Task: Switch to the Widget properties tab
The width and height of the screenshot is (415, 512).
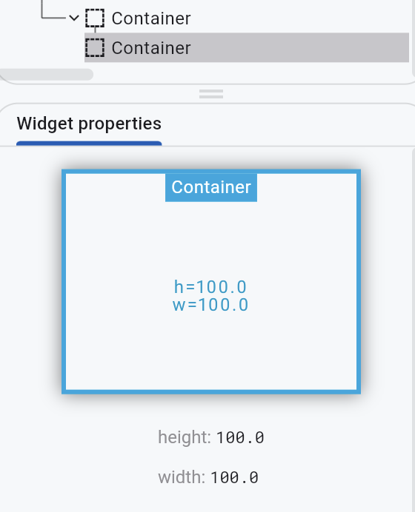Action: pos(89,124)
